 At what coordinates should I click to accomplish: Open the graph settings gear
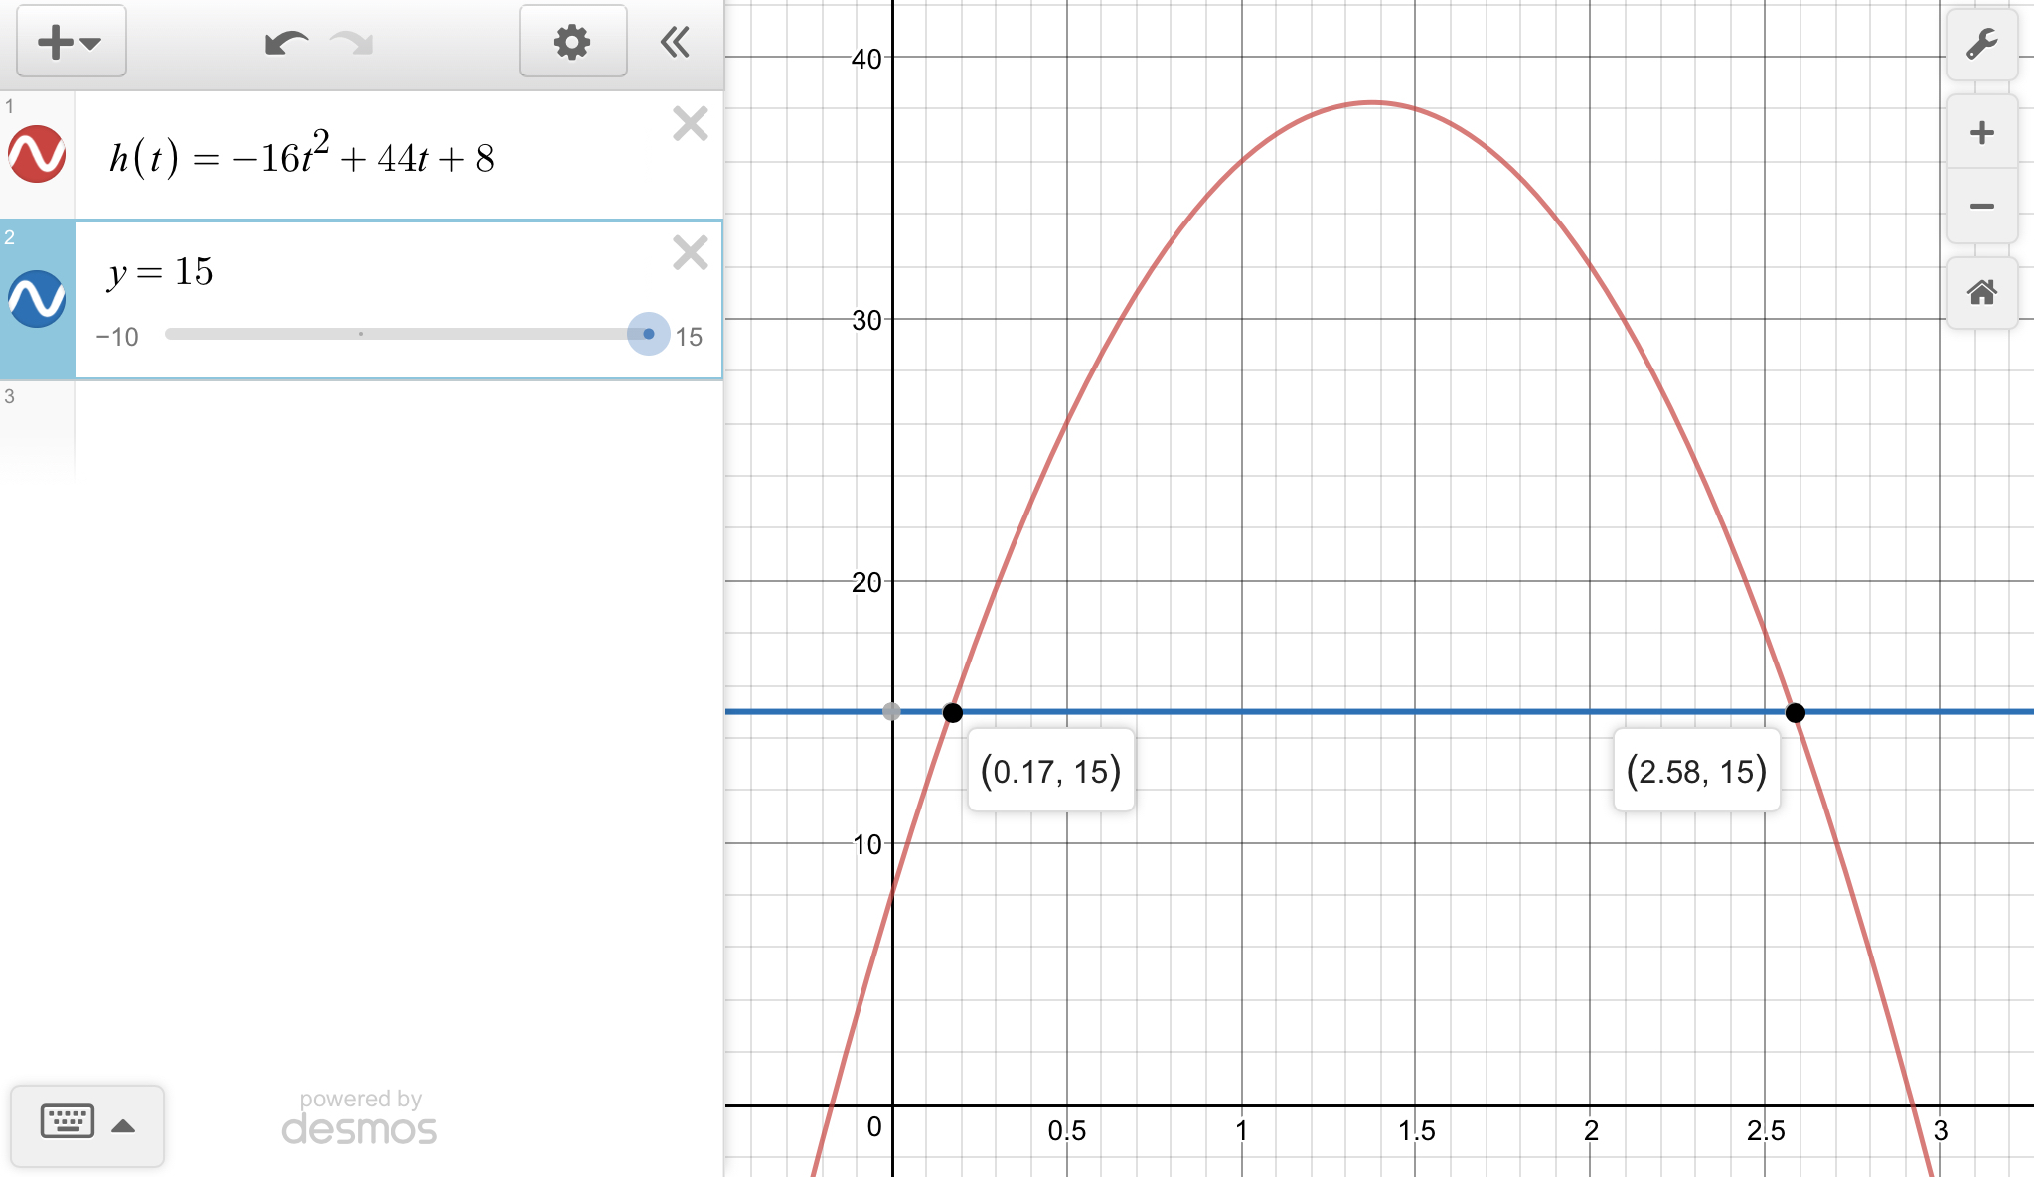(572, 42)
